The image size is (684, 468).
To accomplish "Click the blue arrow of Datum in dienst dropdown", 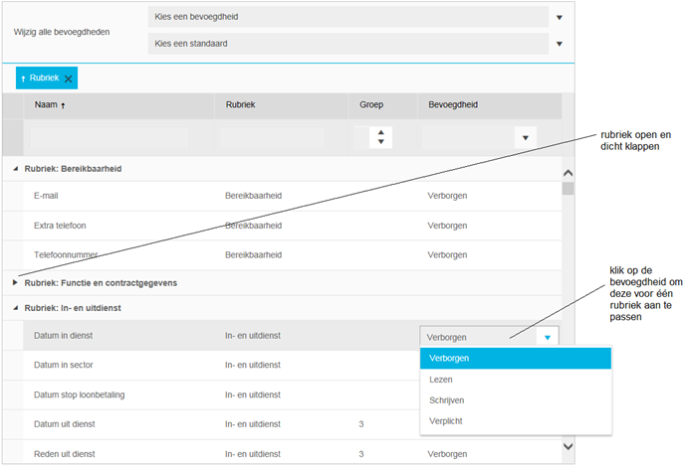I will [547, 337].
